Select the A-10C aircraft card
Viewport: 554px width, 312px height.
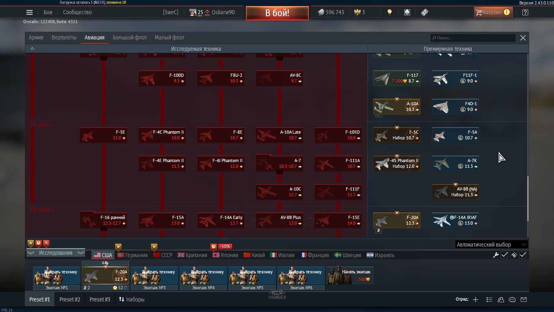click(x=279, y=192)
